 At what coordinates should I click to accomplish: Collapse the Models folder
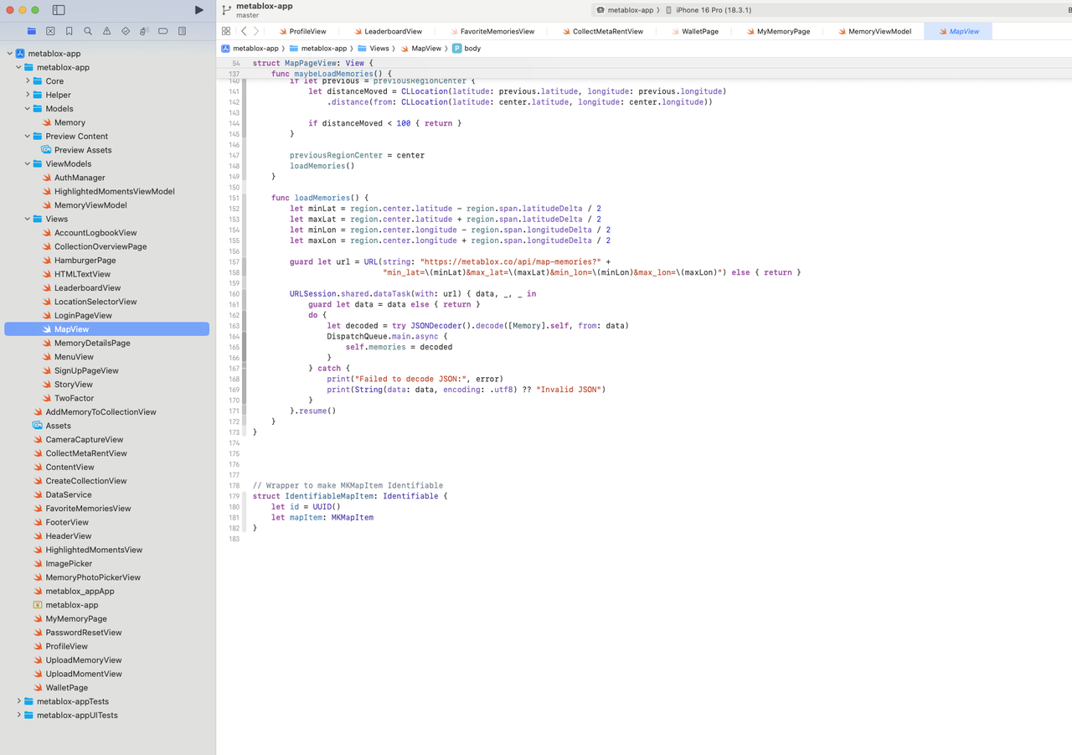coord(28,109)
